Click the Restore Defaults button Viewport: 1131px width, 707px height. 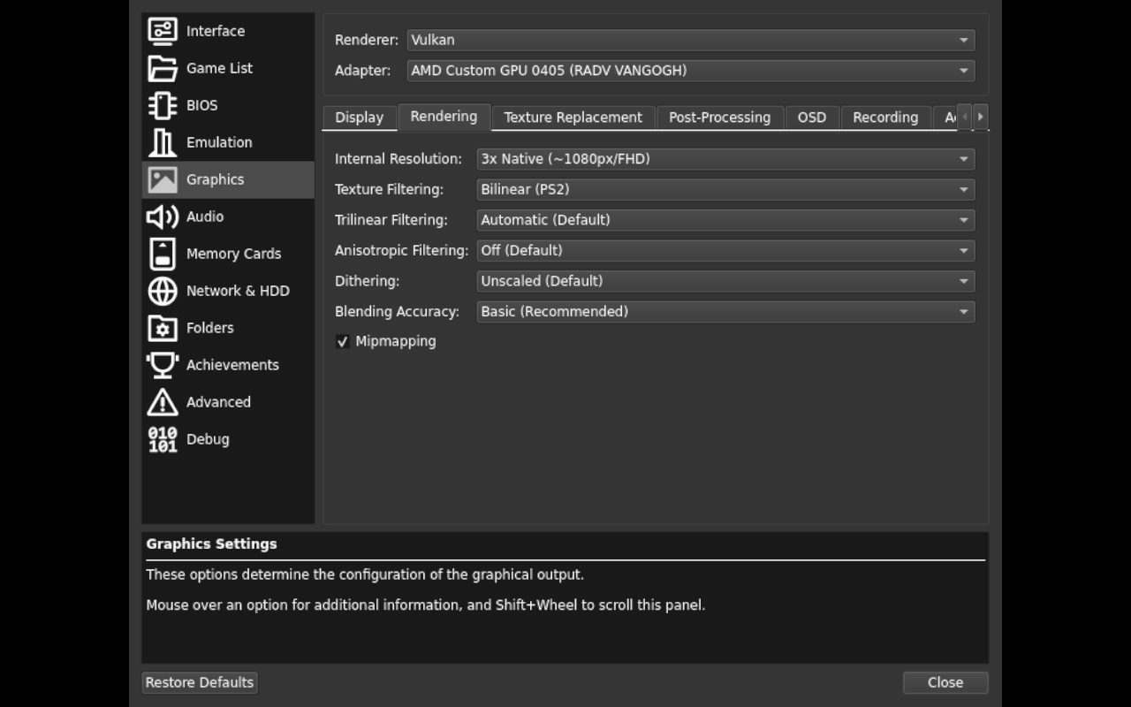coord(200,682)
